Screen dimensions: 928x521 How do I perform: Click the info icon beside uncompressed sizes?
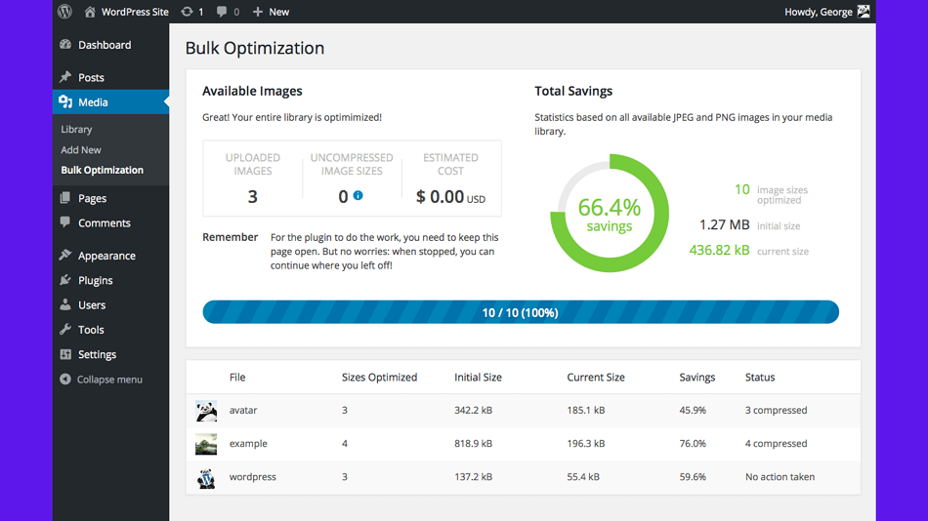pos(359,195)
